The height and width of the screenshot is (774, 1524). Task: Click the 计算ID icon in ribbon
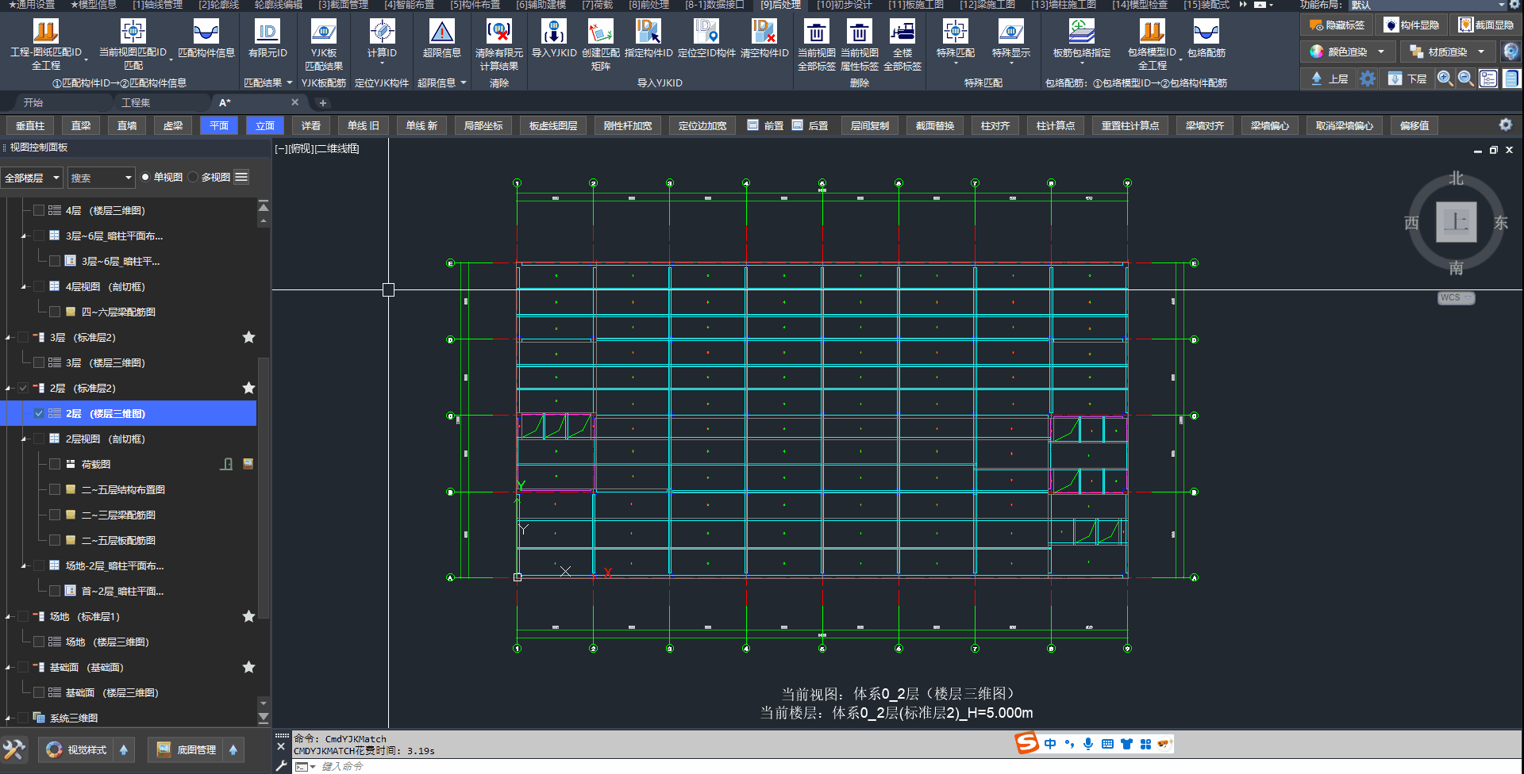(x=382, y=33)
